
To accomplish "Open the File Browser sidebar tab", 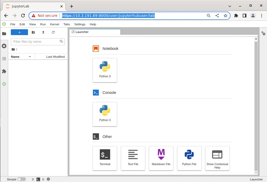I will tap(4, 33).
